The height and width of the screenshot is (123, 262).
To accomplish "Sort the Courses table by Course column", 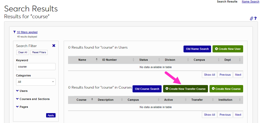I will click(82, 100).
